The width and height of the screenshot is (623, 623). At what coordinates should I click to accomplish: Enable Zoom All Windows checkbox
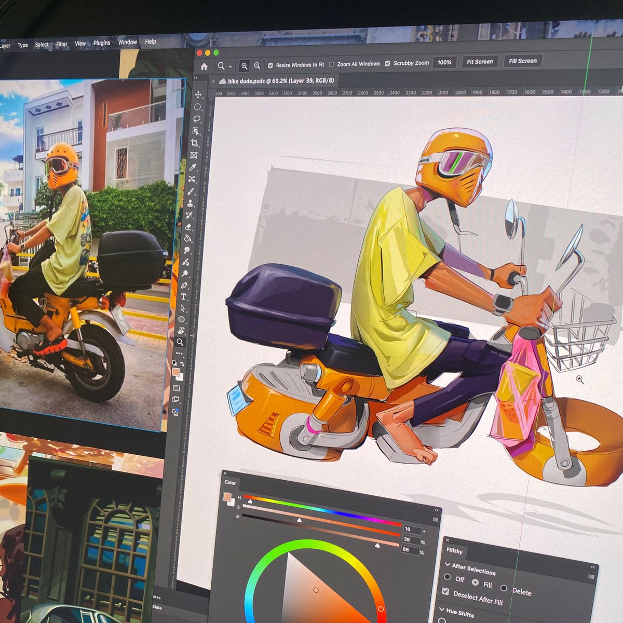(332, 64)
